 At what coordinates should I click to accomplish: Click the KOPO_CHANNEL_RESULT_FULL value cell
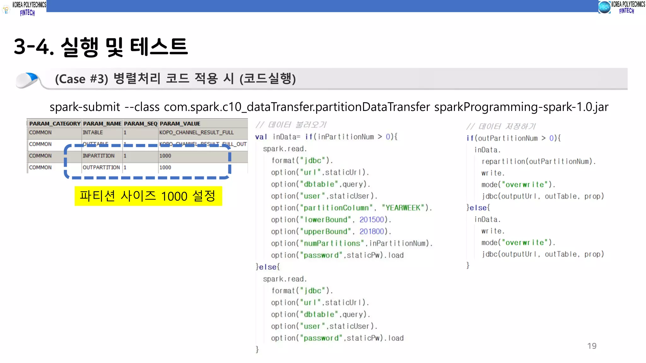tap(196, 132)
